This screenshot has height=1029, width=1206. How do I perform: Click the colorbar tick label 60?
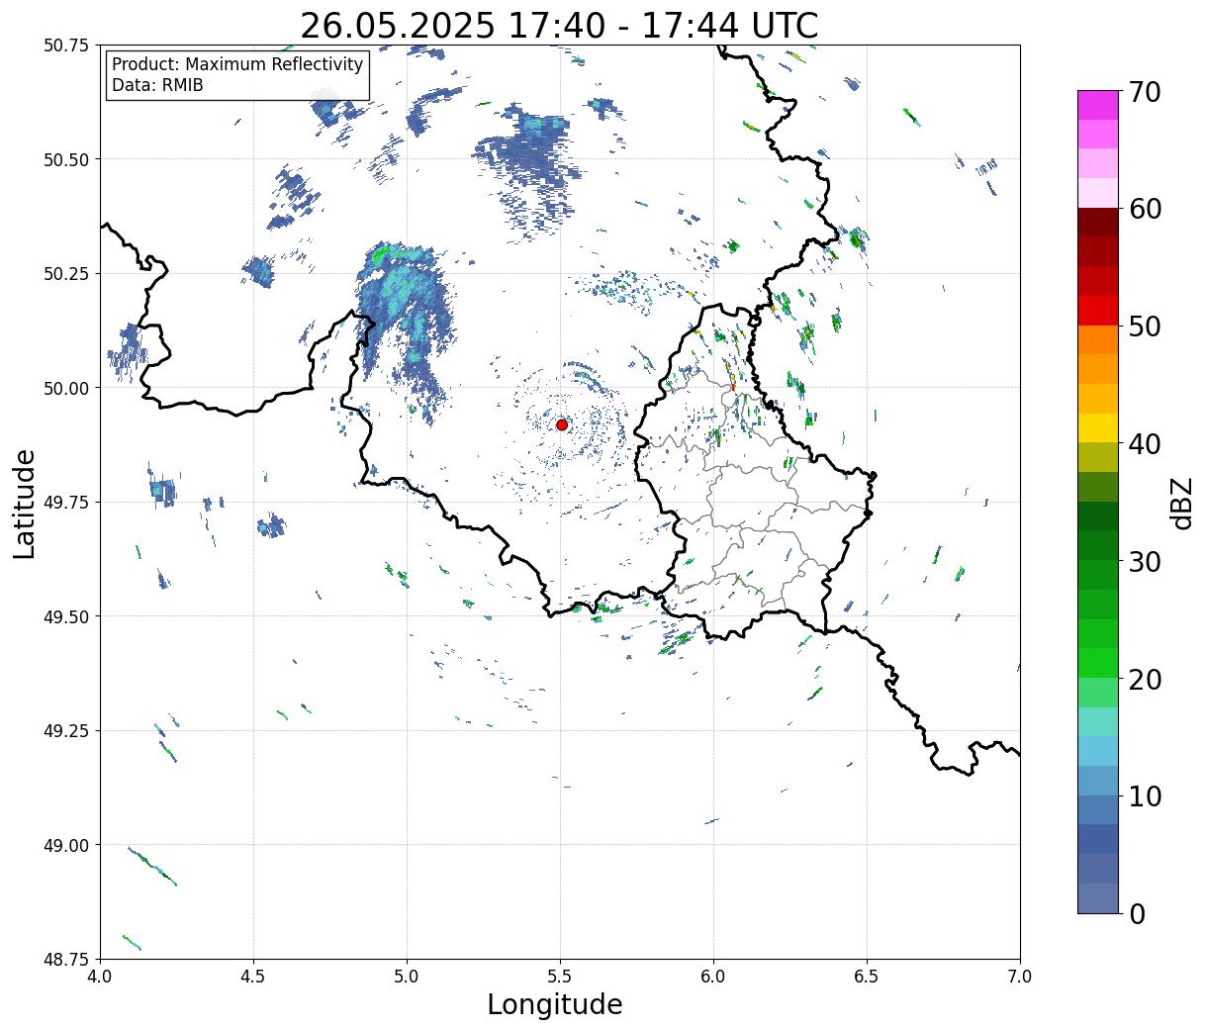tap(1145, 209)
